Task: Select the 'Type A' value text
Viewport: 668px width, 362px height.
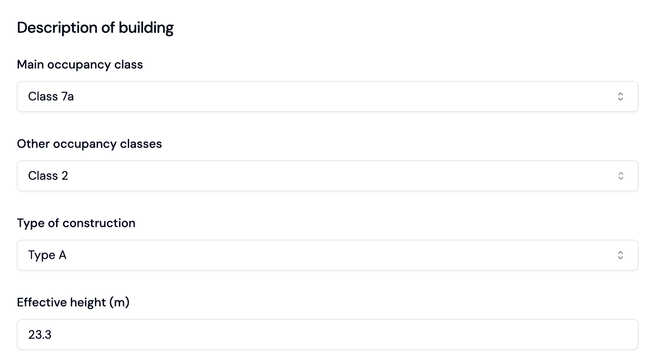Action: pyautogui.click(x=47, y=255)
